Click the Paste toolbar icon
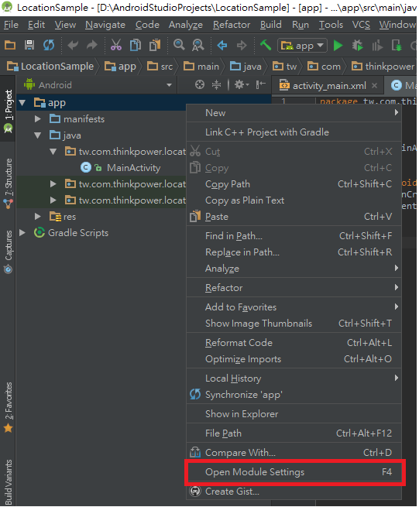This screenshot has height=507, width=419. click(x=155, y=45)
